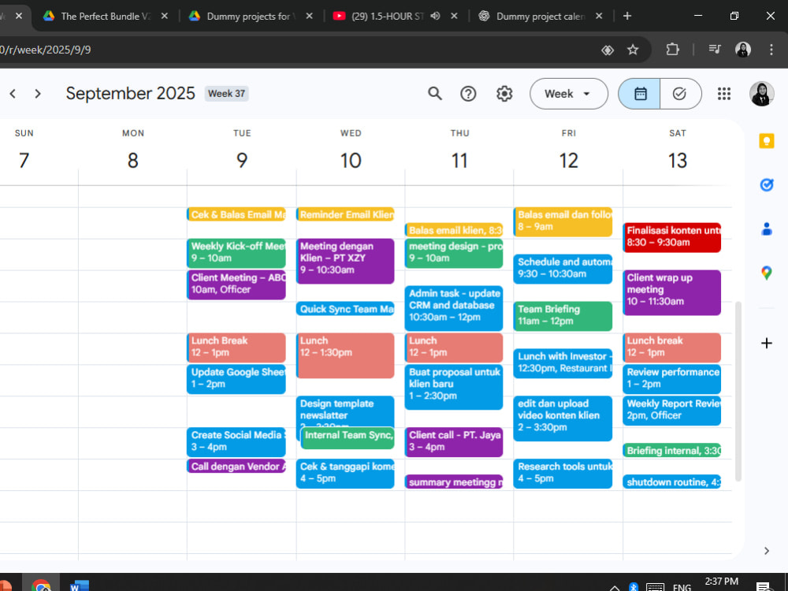The height and width of the screenshot is (591, 788).
Task: Mute the YouTube tab audio icon
Action: (x=435, y=16)
